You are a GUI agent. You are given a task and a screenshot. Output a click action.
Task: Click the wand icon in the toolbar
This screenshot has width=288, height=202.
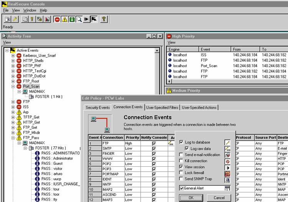coord(15,19)
